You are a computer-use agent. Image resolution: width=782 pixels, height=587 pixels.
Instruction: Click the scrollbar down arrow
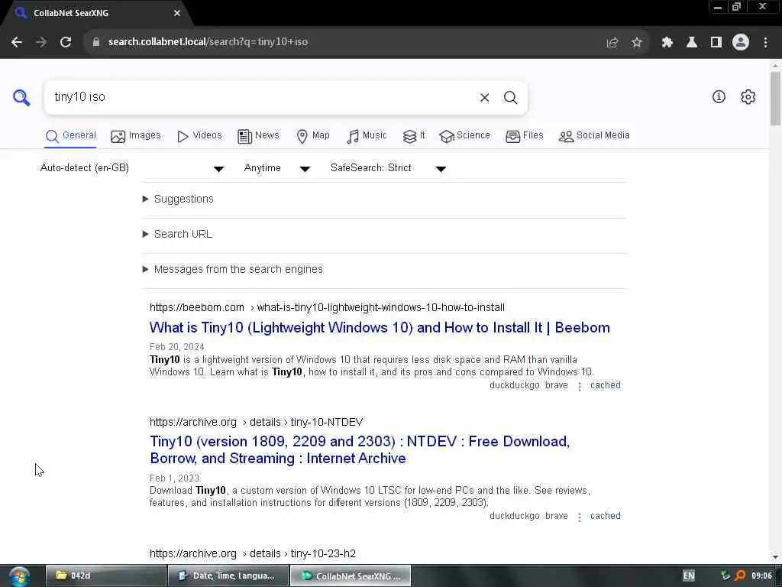[x=775, y=557]
